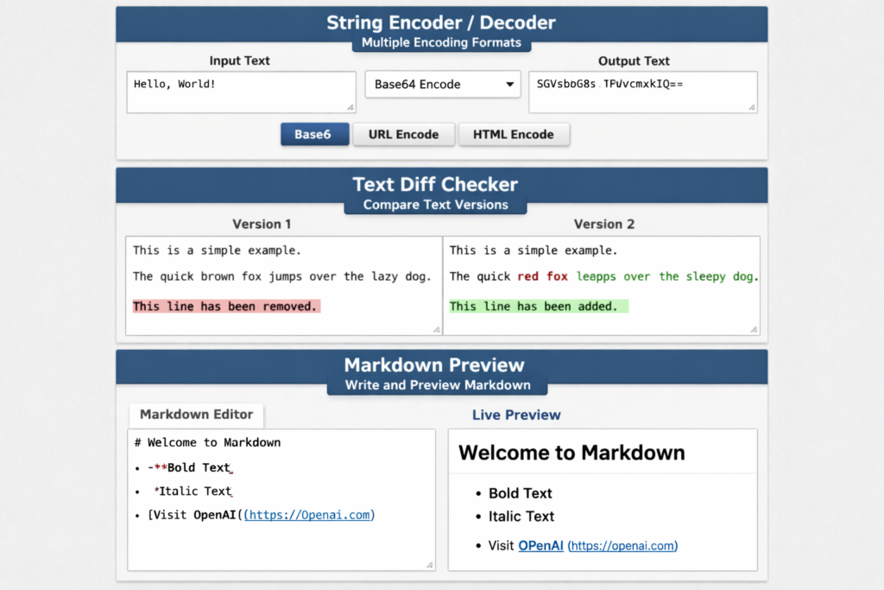This screenshot has width=884, height=590.
Task: Click the Output Text resize grip
Action: (752, 107)
